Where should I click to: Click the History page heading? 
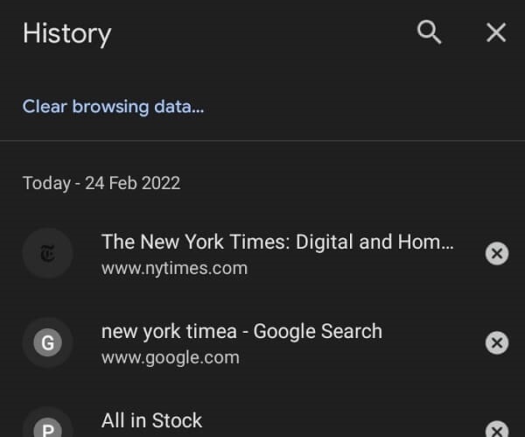coord(67,33)
